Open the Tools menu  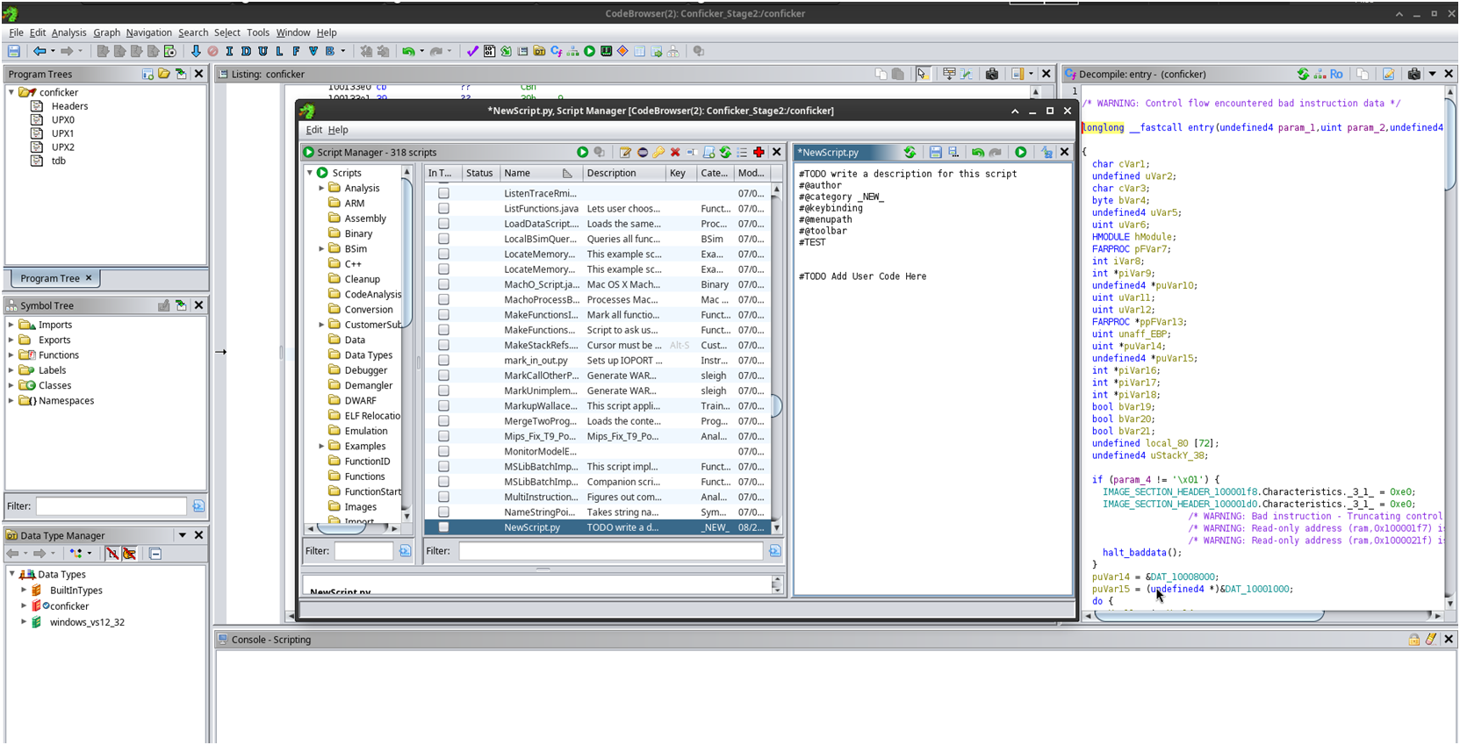257,32
